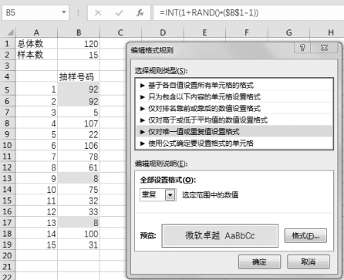Click the help question mark in dialog title
The height and width of the screenshot is (280, 344).
click(302, 48)
